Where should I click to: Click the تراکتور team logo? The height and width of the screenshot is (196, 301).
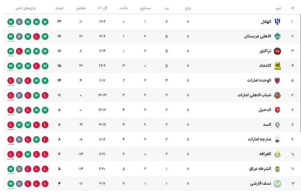click(x=277, y=51)
